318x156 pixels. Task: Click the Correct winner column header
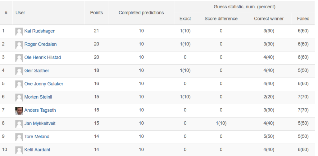coord(269,19)
